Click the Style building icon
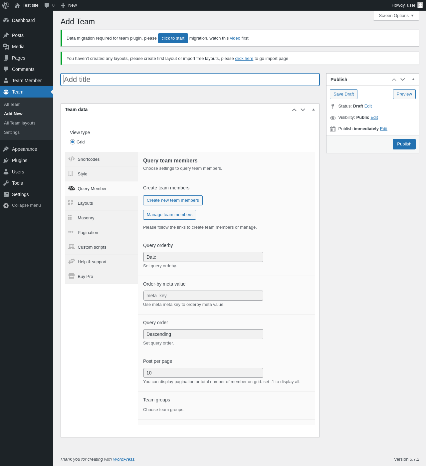This screenshot has width=426, height=466. pos(71,173)
